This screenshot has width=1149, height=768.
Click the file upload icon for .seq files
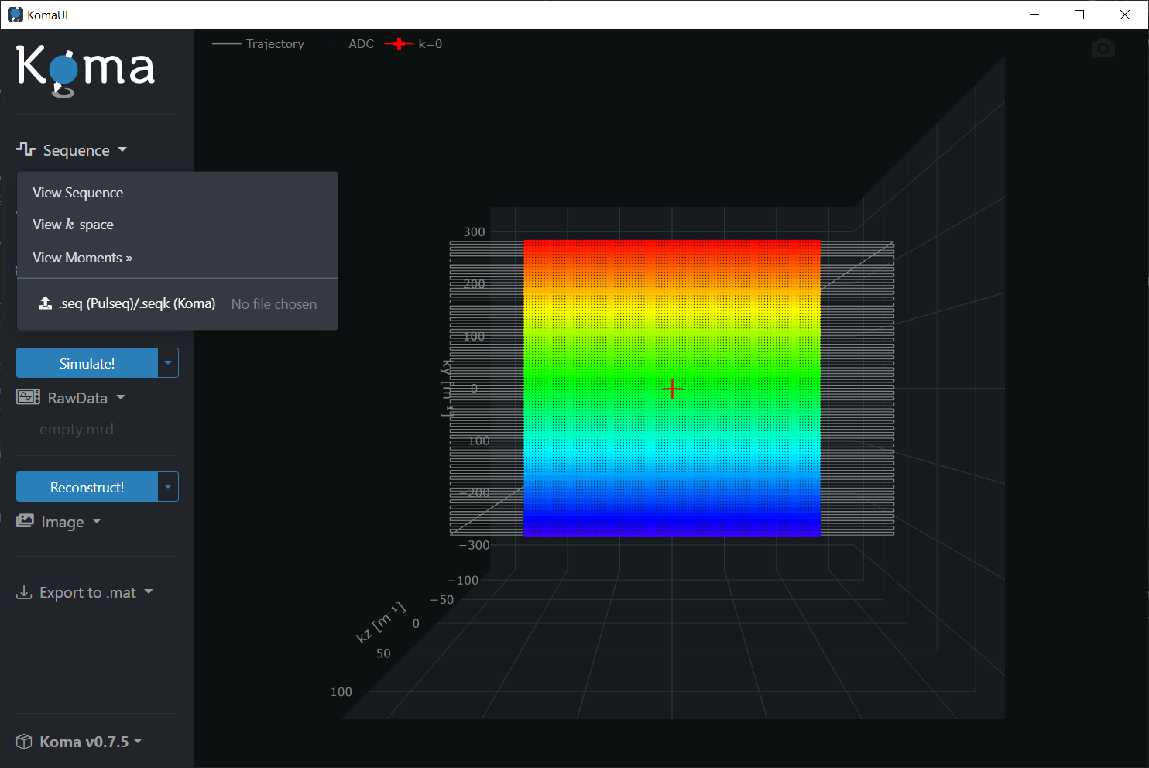(46, 303)
